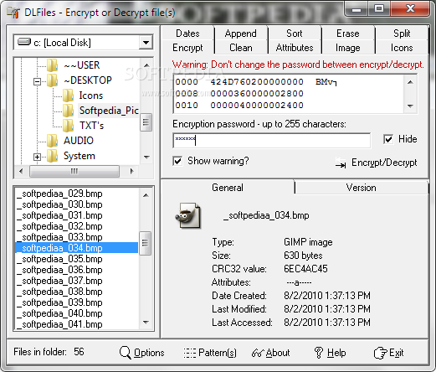Switch to the Clean tab
436x372 pixels.
tap(241, 48)
